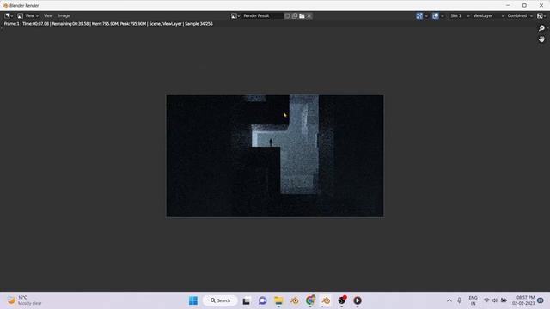Screen dimensions: 550x309
Task: Open the editor type selector icon
Action: pyautogui.click(x=9, y=15)
